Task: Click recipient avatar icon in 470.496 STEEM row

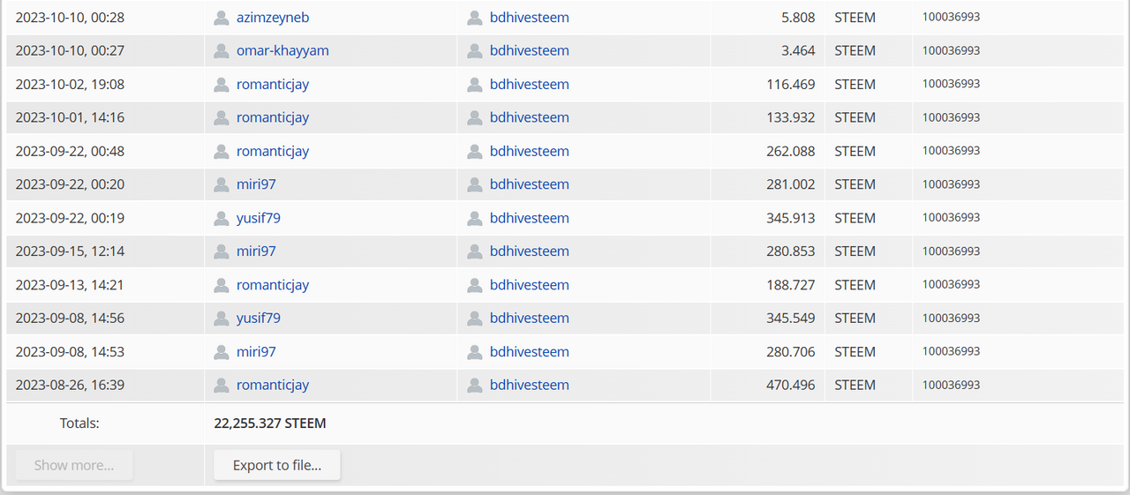Action: [x=475, y=386]
